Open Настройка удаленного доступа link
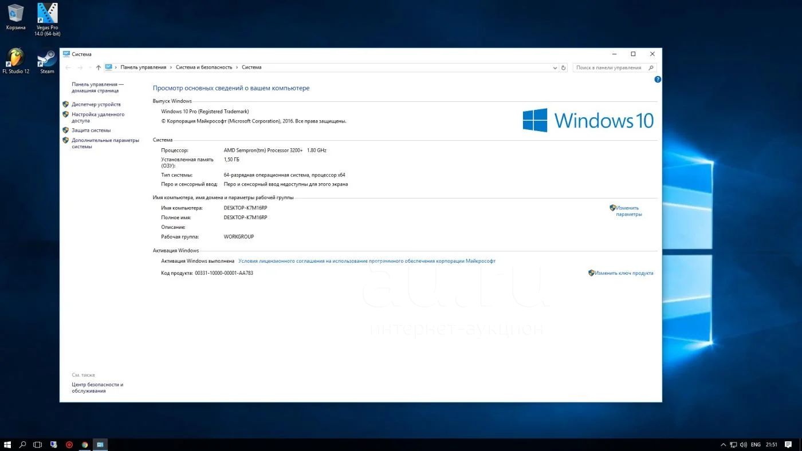Viewport: 802px width, 451px height. click(x=98, y=117)
